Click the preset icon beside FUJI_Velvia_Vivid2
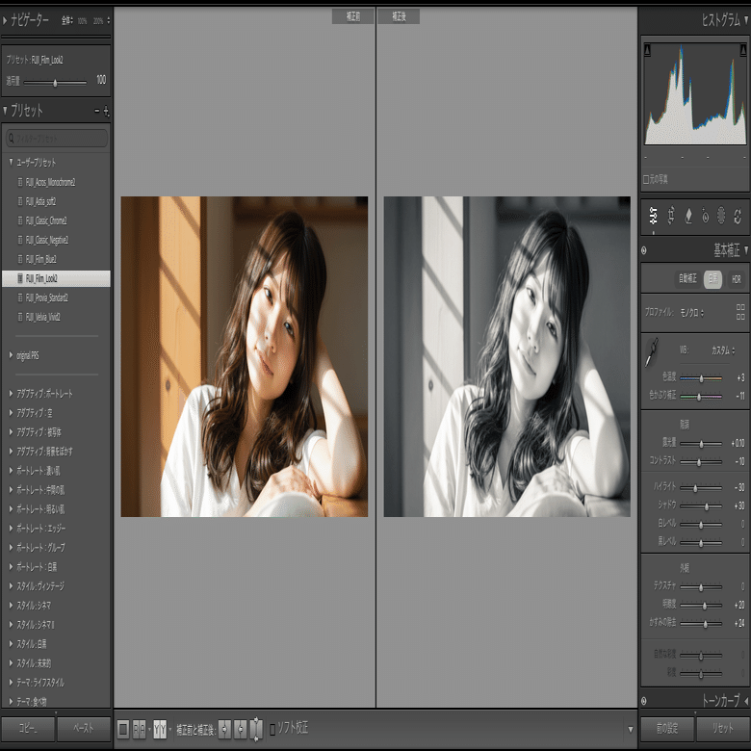Viewport: 751px width, 751px height. 20,317
